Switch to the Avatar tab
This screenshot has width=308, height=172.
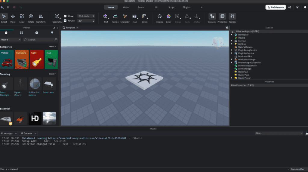141,7
